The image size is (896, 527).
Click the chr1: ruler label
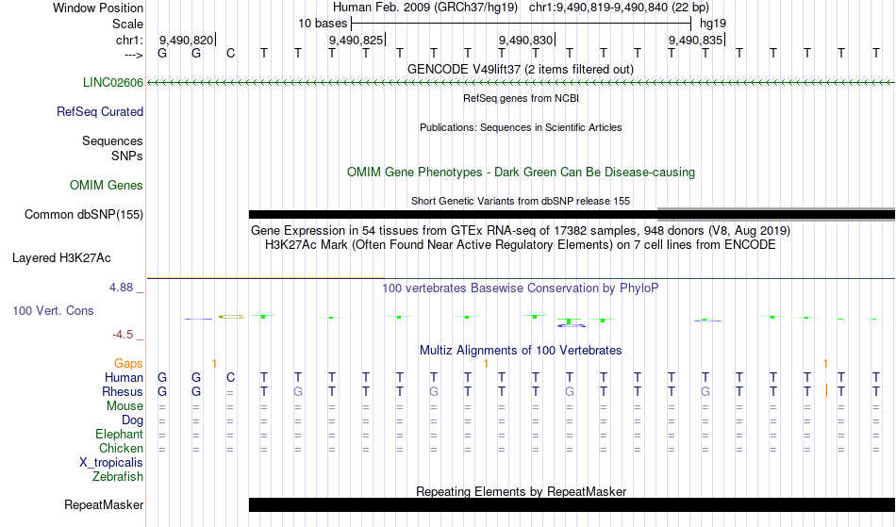(129, 40)
